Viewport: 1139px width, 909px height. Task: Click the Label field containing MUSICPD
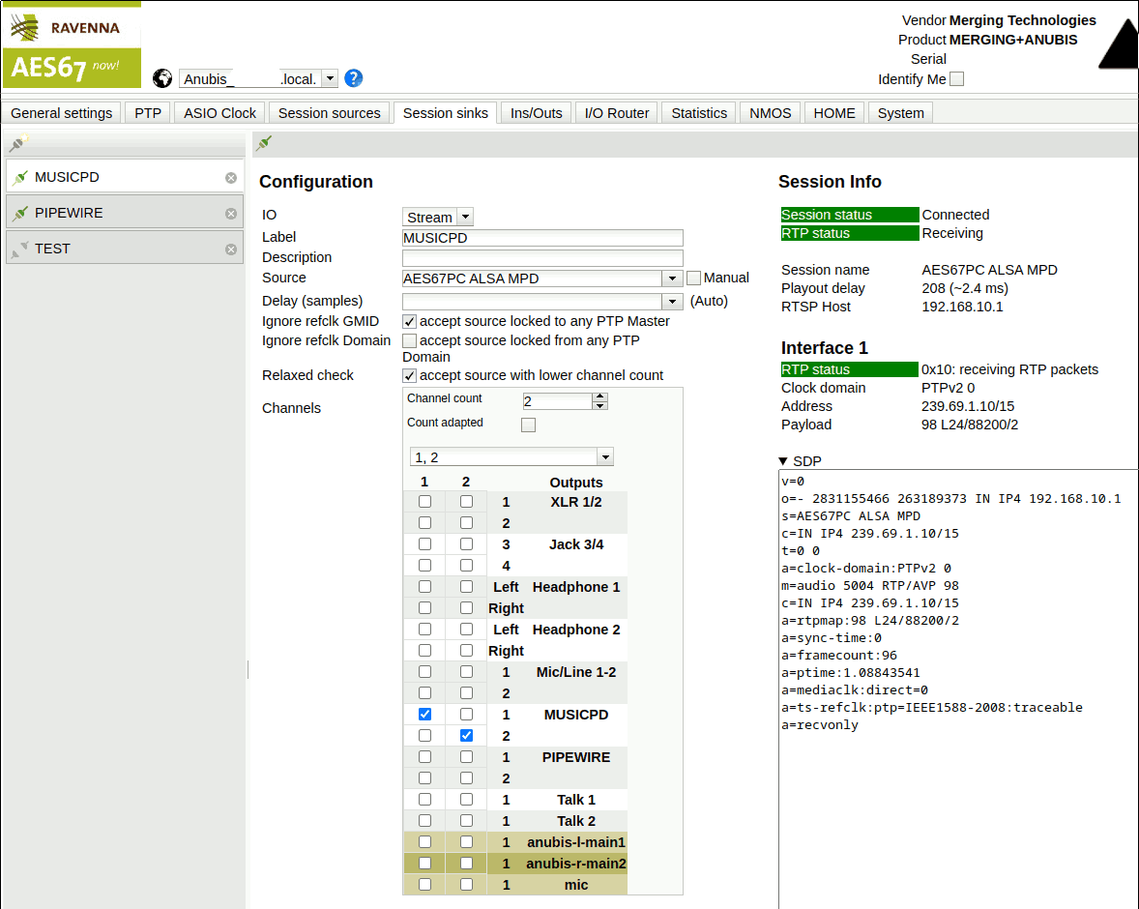coord(542,238)
